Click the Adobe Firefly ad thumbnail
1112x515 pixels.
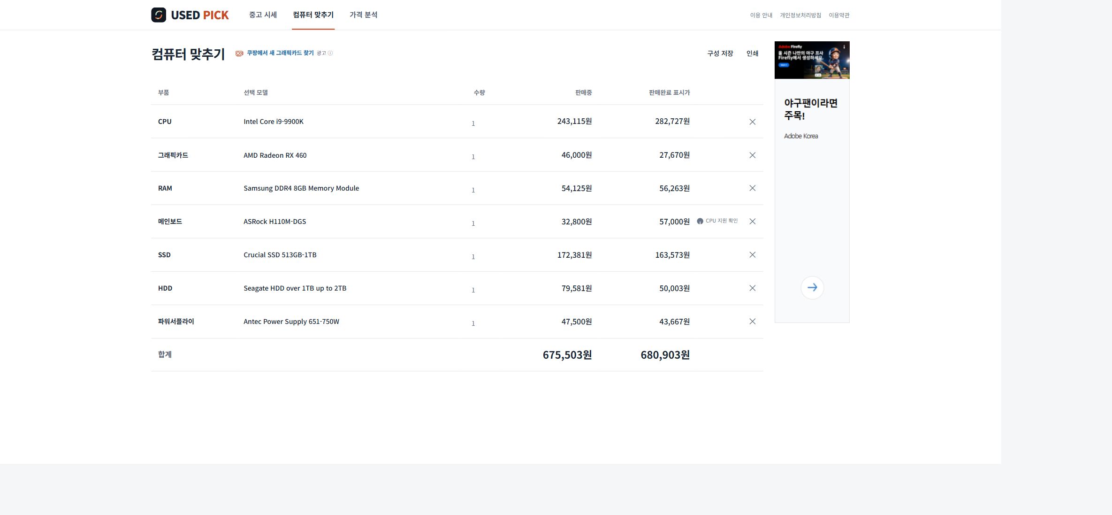click(812, 60)
